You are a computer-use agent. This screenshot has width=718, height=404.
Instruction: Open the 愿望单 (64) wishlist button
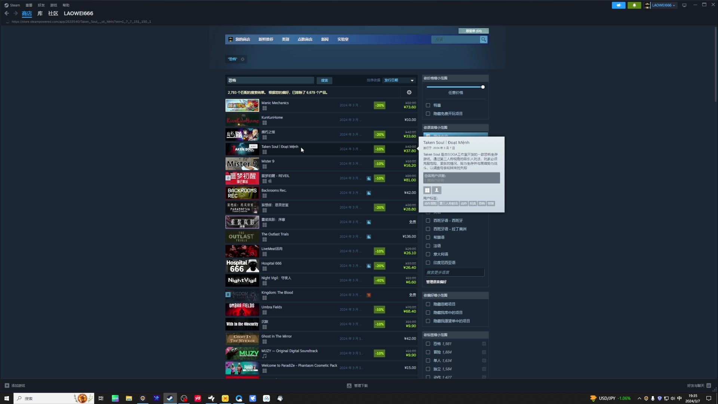(x=473, y=31)
